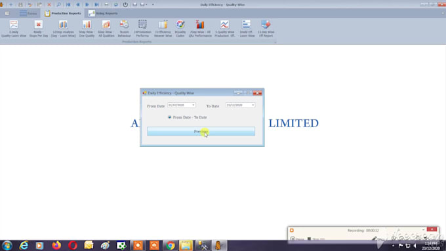This screenshot has height=251, width=446.
Task: Expand the From Date picker dropdown
Action: tap(193, 105)
